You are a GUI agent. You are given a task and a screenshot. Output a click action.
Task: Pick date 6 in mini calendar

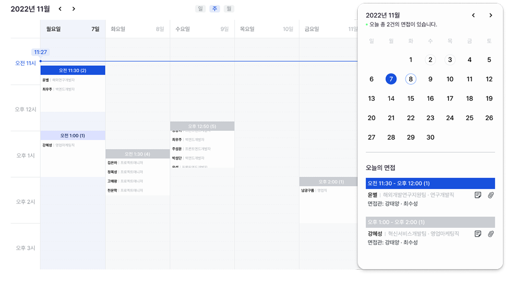click(371, 79)
